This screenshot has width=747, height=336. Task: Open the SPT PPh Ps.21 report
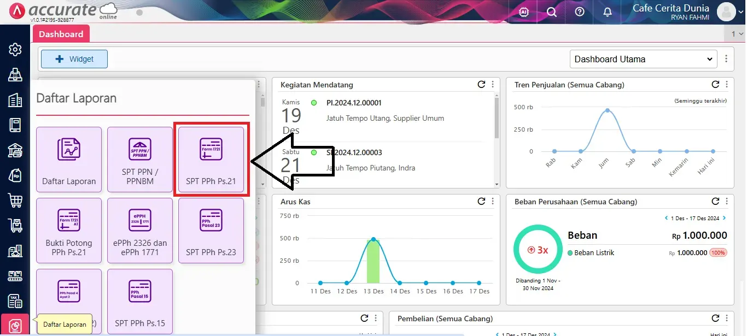(211, 160)
